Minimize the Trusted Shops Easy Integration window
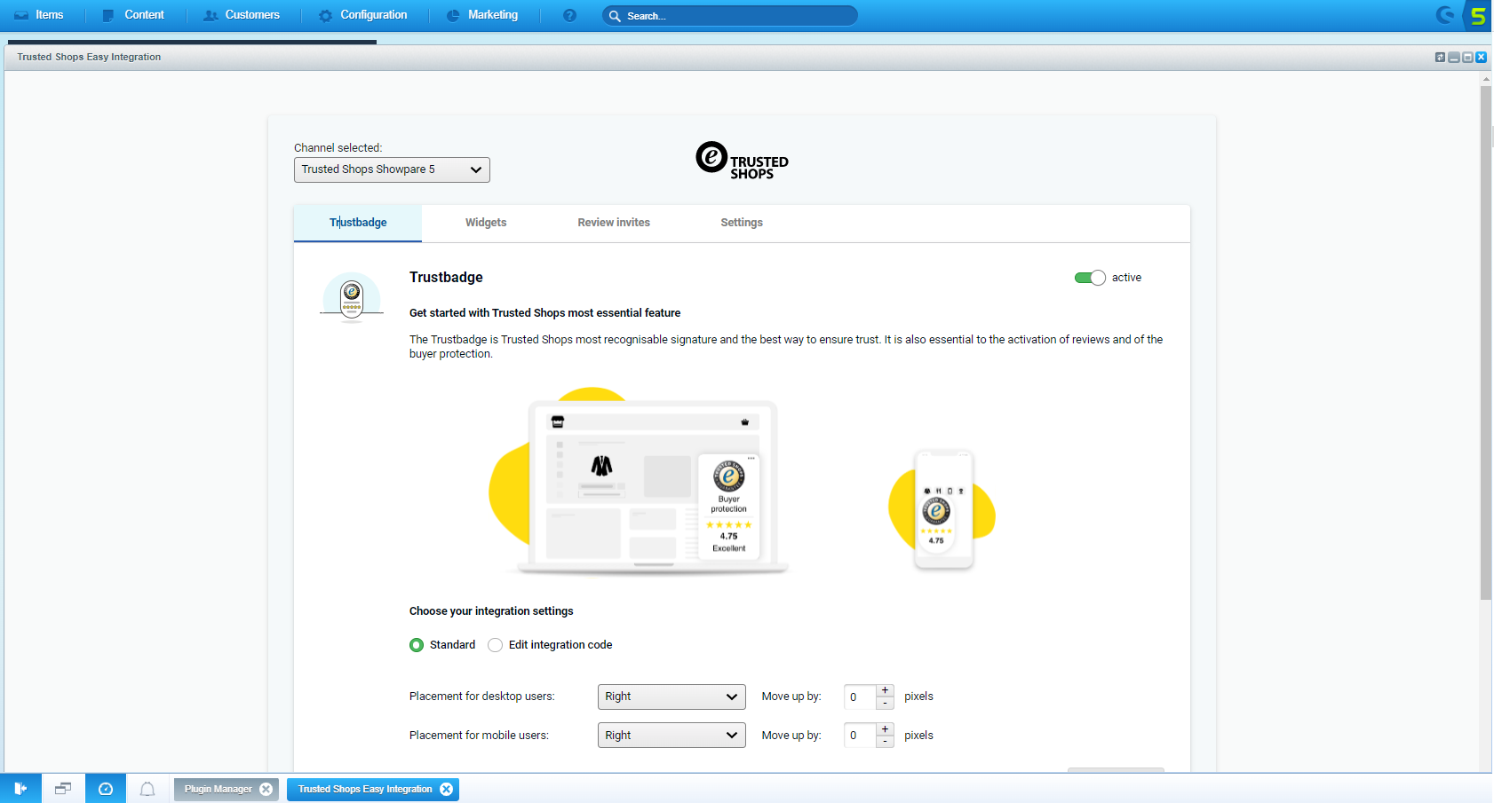The image size is (1494, 803). pyautogui.click(x=1454, y=57)
